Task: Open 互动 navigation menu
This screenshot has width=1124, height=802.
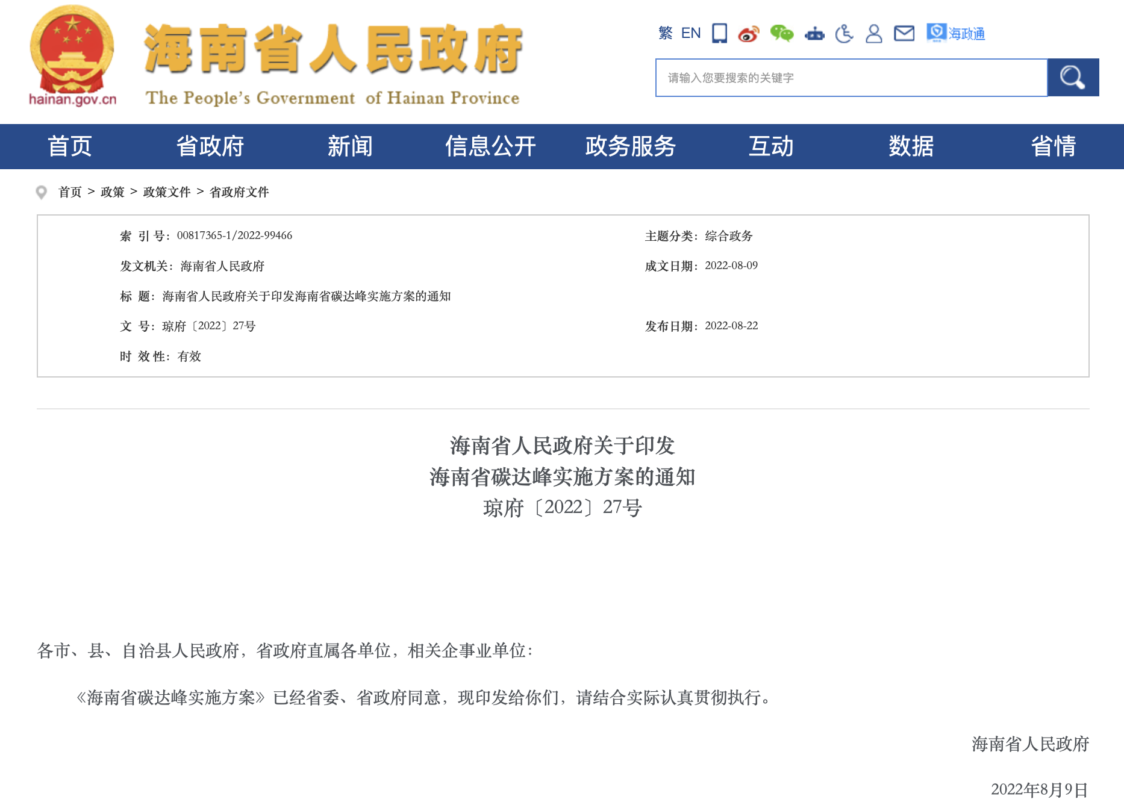Action: [771, 146]
